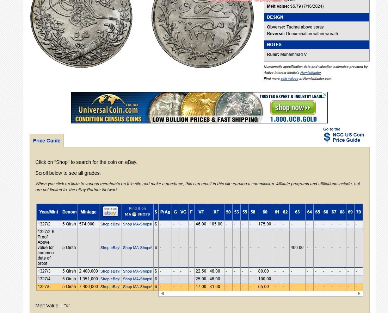This screenshot has height=313, width=388.
Task: Go to the NGC US Coin Price Guide
Action: tap(348, 137)
